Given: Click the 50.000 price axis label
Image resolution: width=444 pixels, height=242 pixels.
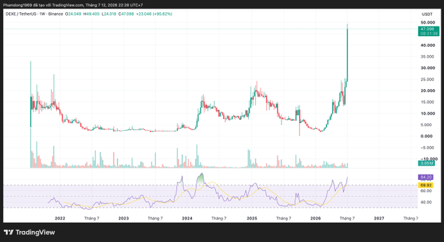Looking at the screenshot, I should [428, 22].
